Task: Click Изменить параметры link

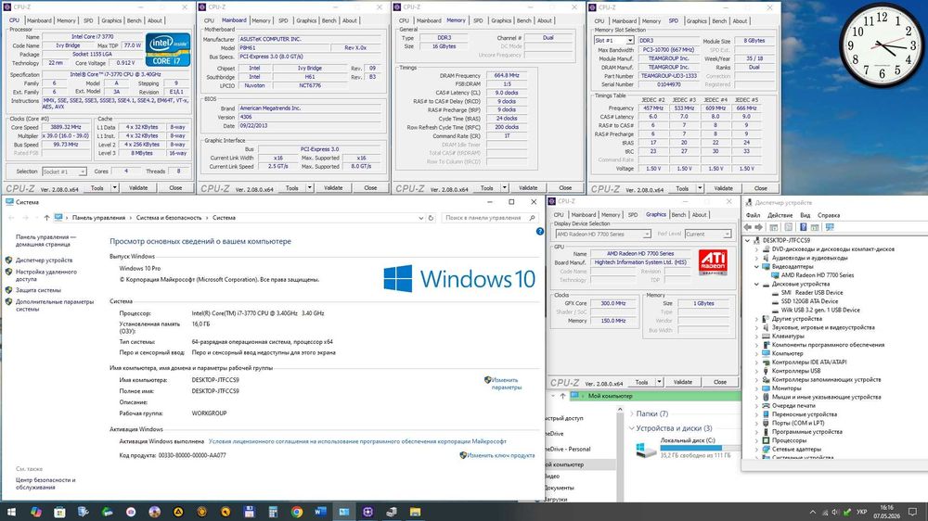Action: coord(506,384)
